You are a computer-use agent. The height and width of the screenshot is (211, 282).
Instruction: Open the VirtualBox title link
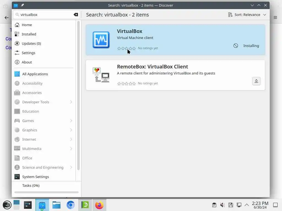(x=129, y=31)
